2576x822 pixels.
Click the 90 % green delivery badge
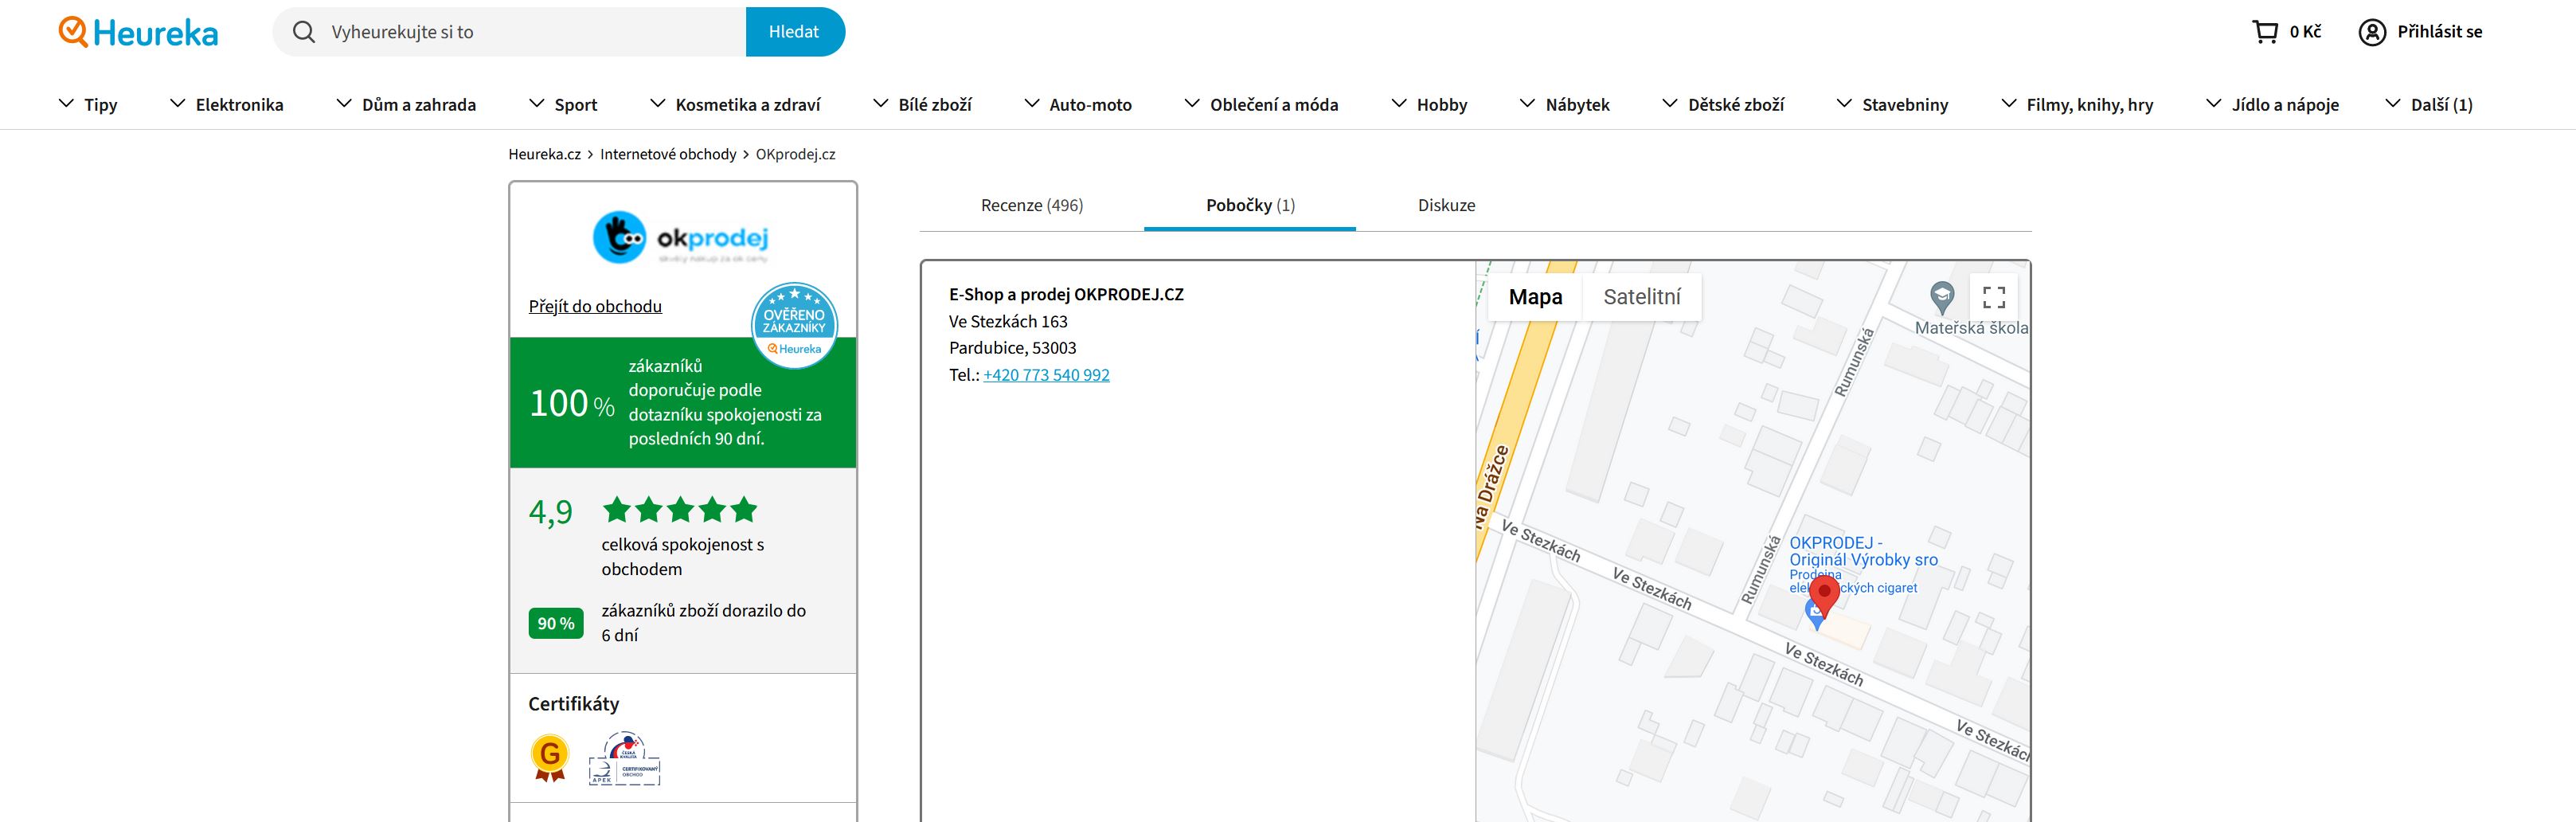point(556,623)
